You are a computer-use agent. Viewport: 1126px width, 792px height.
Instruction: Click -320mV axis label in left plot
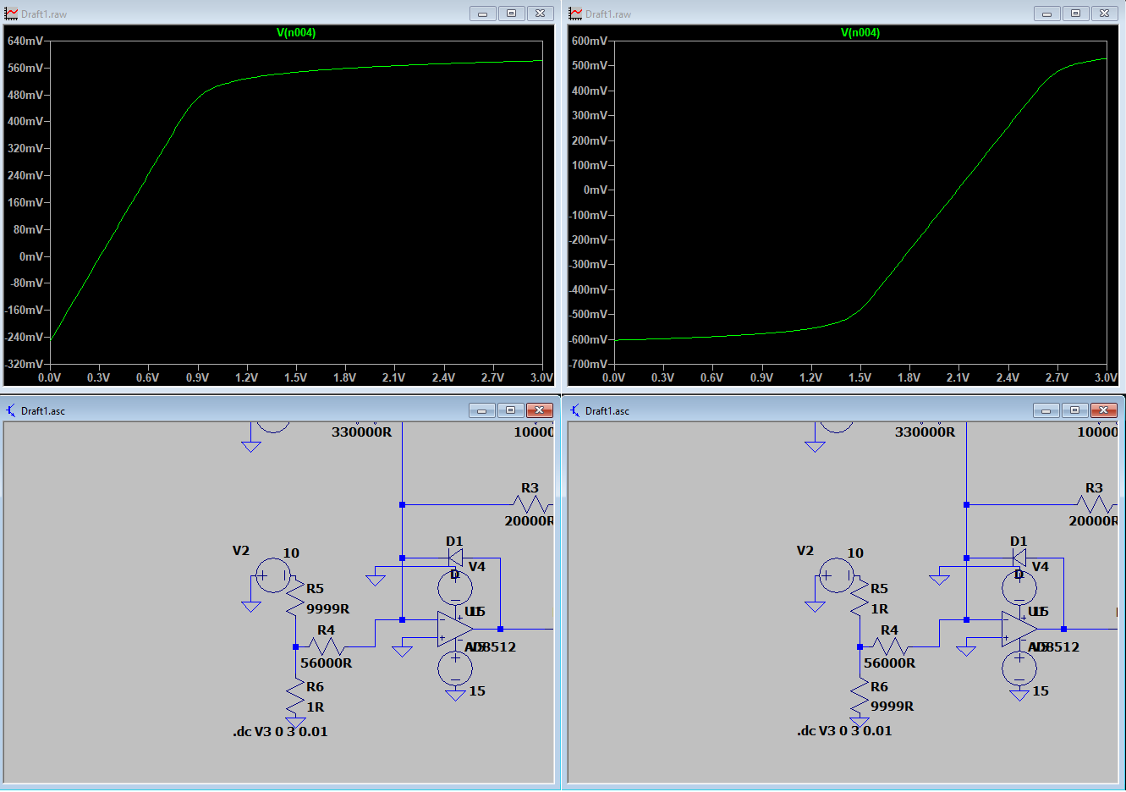(x=24, y=364)
